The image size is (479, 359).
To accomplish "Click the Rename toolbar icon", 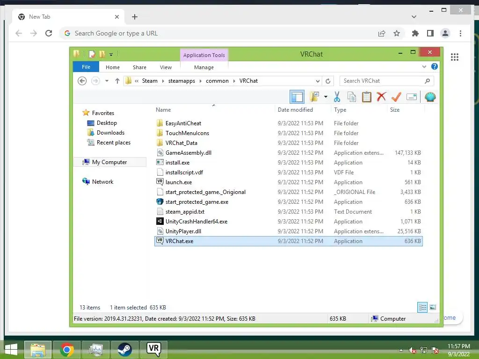I will [412, 97].
